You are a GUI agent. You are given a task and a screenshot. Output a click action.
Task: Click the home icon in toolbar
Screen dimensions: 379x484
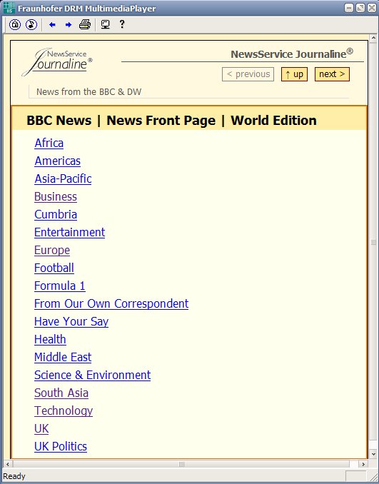15,24
